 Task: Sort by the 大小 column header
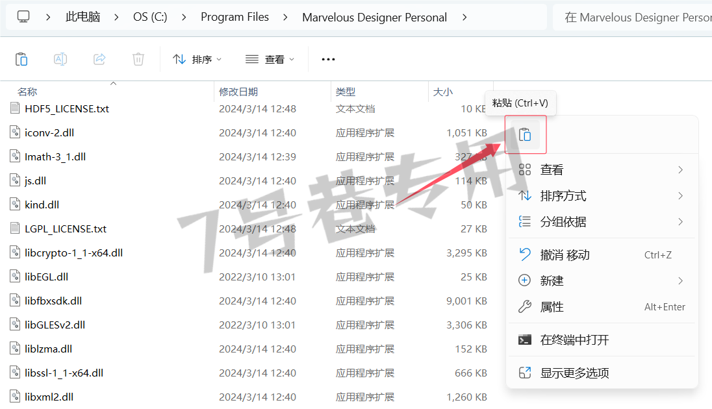(x=443, y=92)
